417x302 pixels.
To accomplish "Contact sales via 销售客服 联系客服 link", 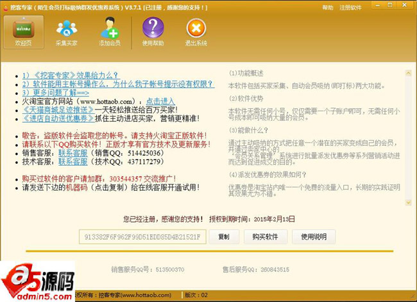I will point(73,153).
